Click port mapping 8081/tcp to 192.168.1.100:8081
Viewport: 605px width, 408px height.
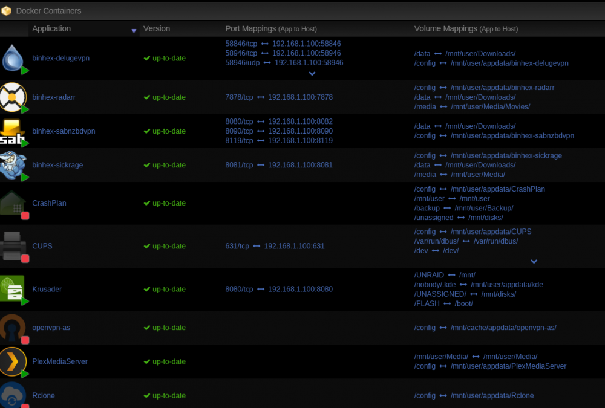pos(278,165)
